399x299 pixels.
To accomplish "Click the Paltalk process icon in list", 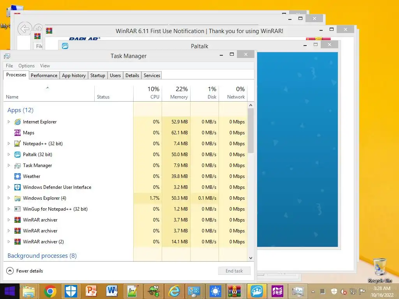I will pos(17,155).
